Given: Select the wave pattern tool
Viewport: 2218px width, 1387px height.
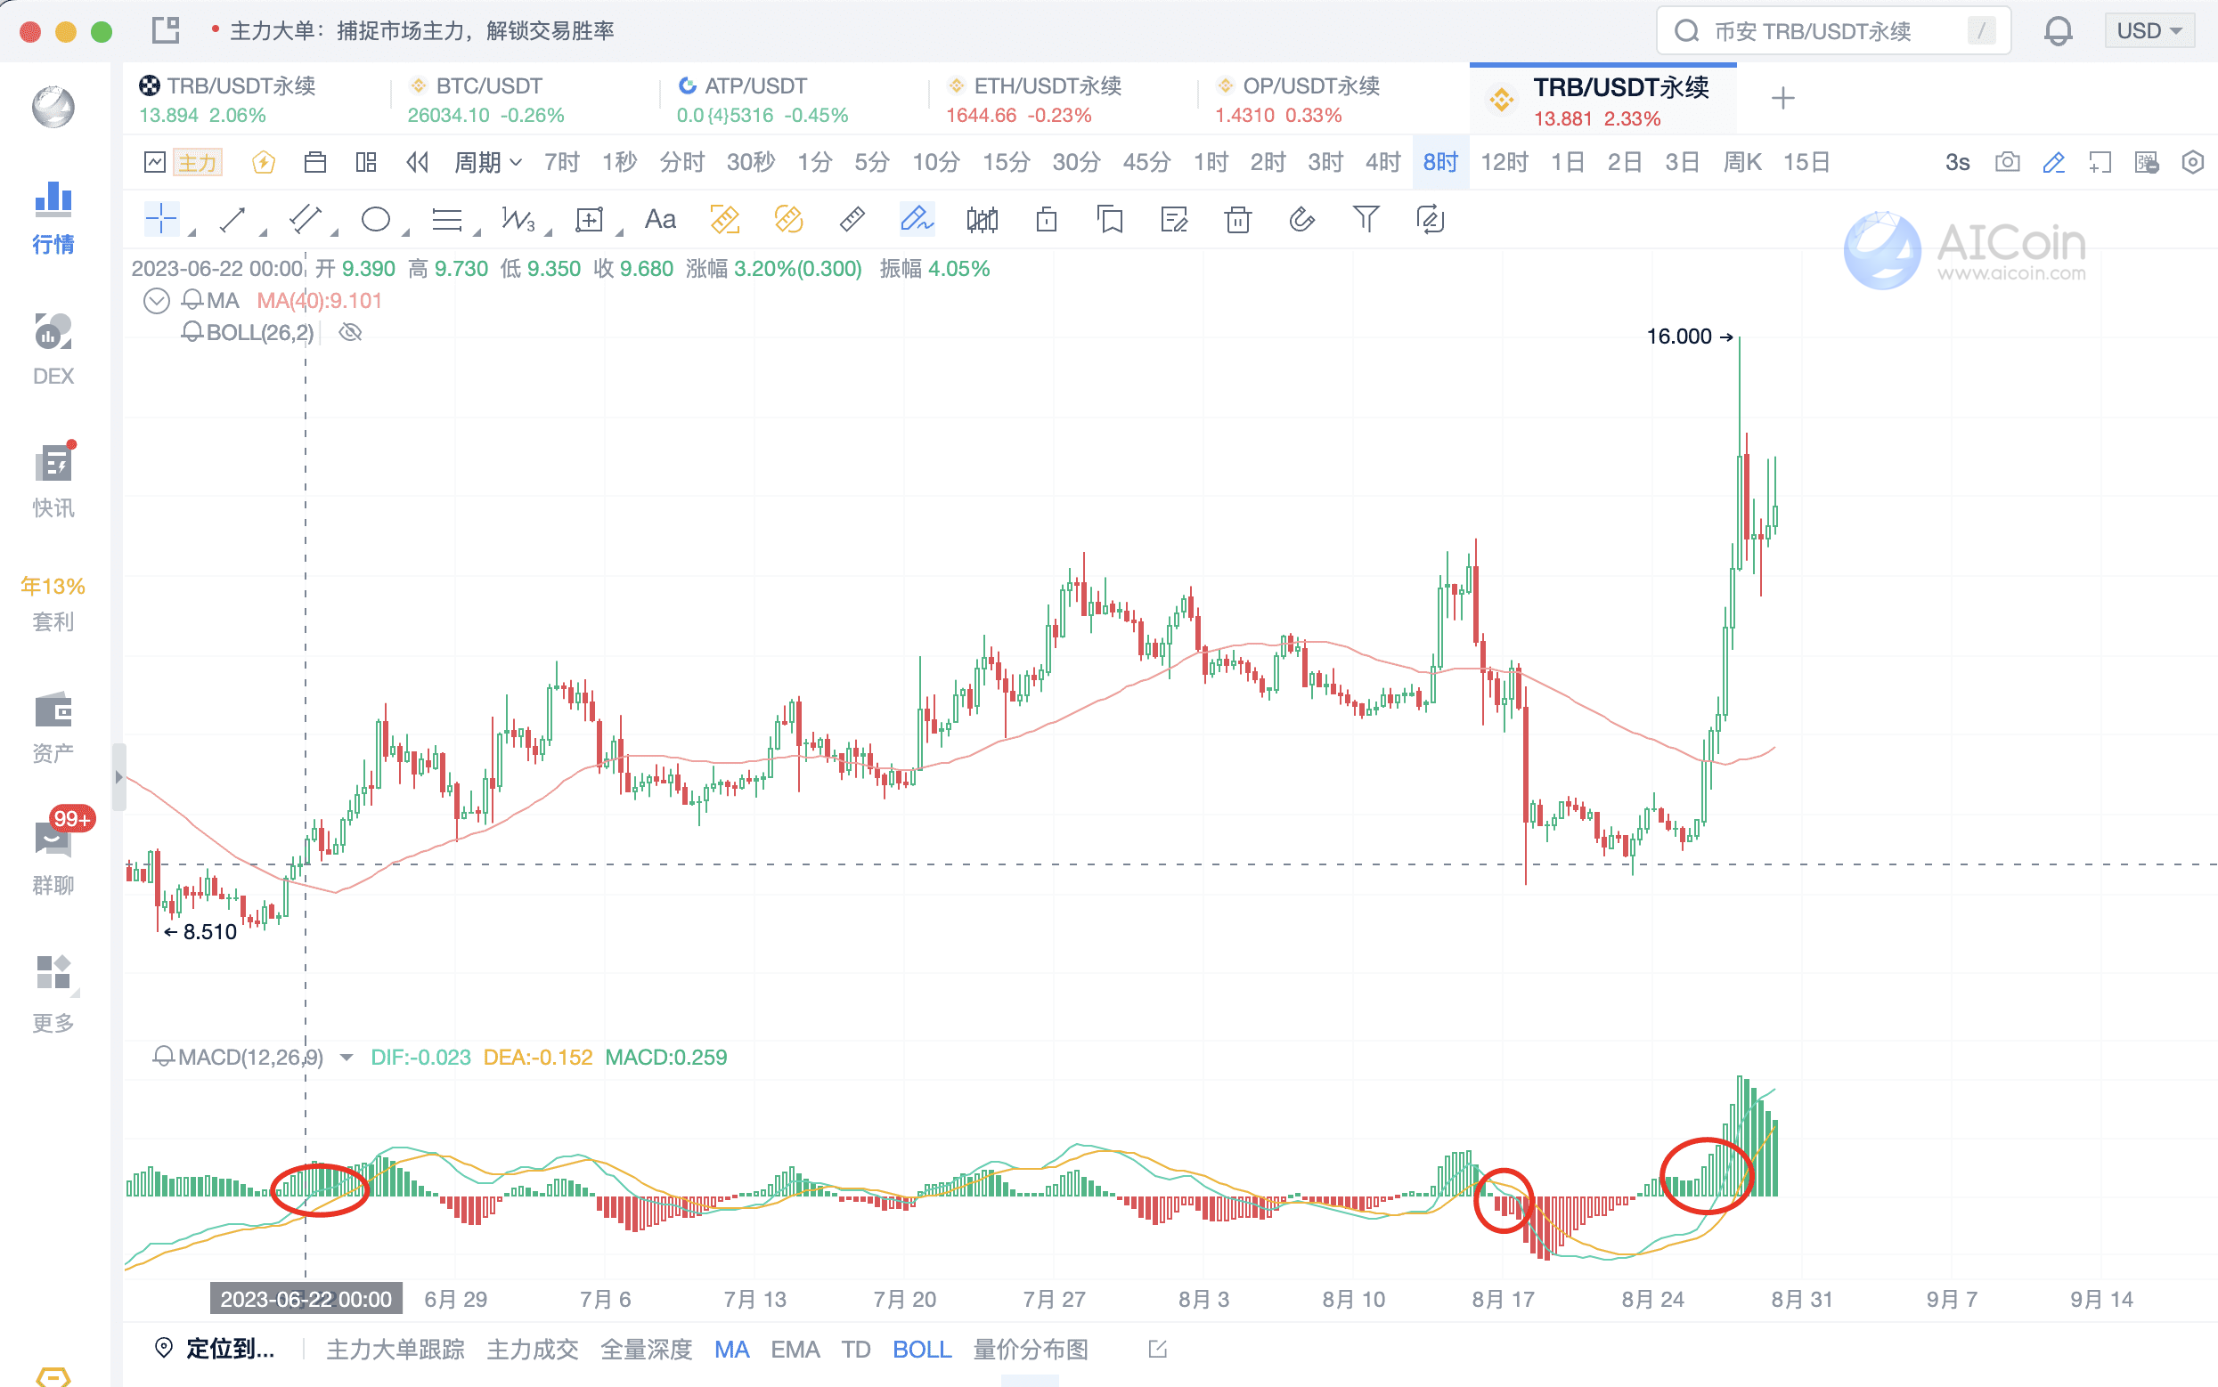Looking at the screenshot, I should 518,219.
